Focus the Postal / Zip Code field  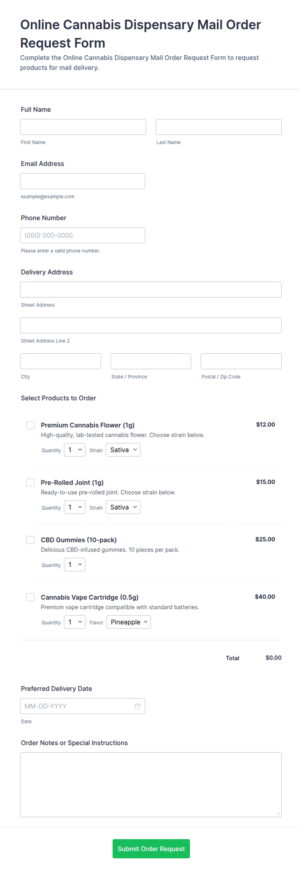pyautogui.click(x=241, y=361)
